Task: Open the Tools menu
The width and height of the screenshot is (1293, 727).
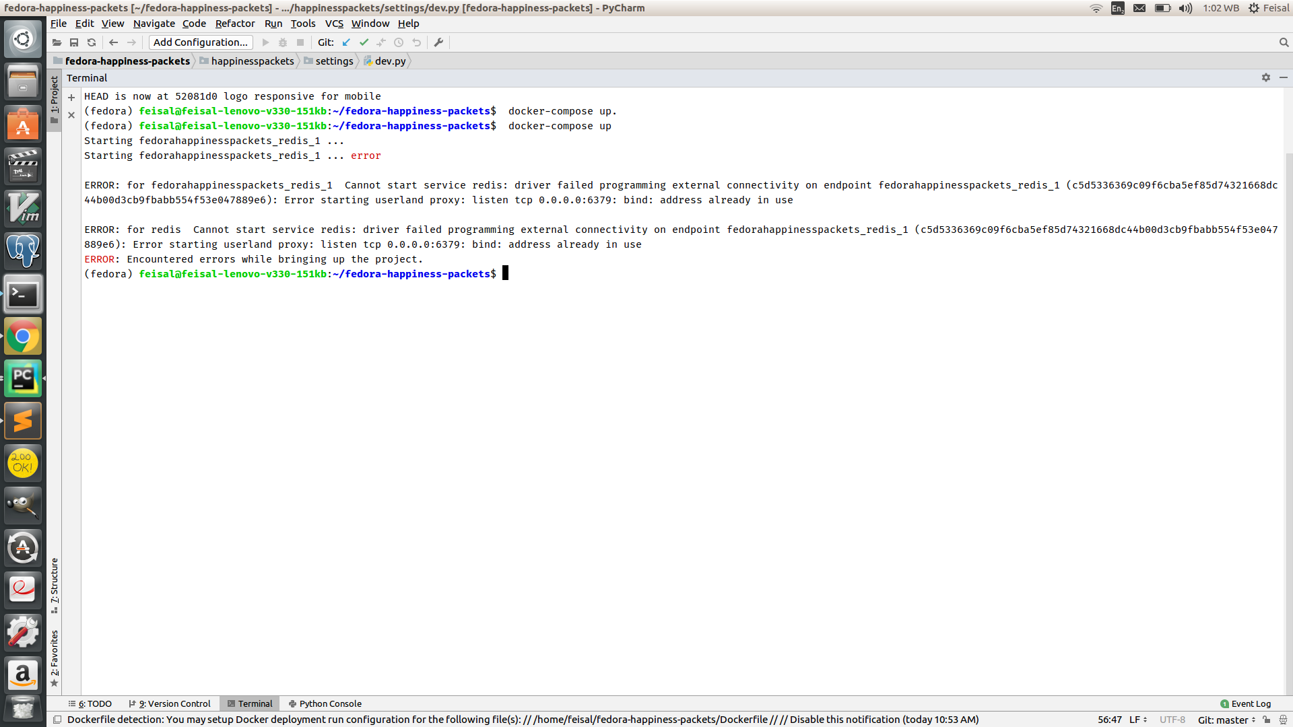Action: pos(303,24)
